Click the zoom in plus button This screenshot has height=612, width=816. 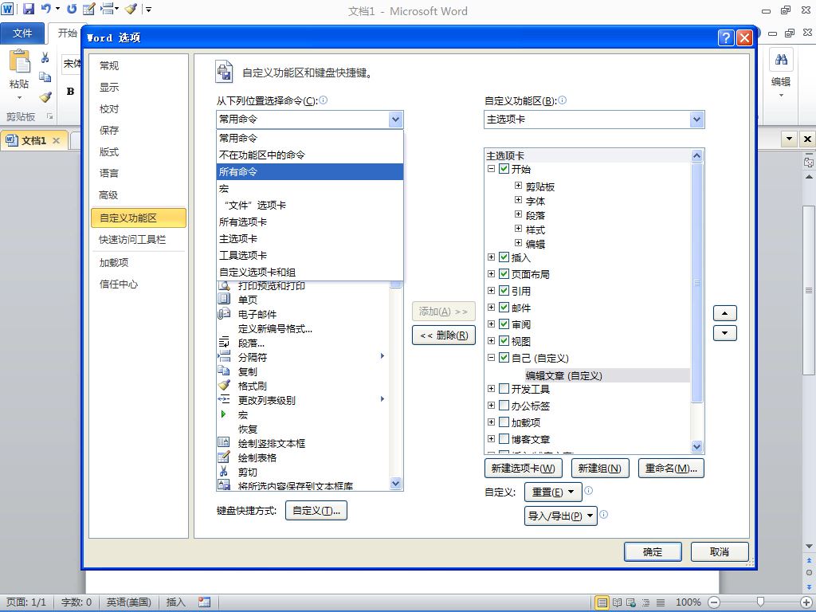[806, 602]
